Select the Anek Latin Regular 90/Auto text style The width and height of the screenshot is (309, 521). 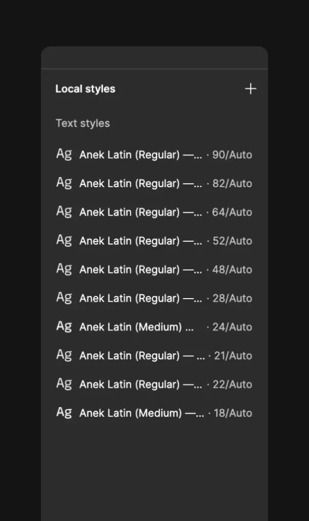(x=153, y=154)
